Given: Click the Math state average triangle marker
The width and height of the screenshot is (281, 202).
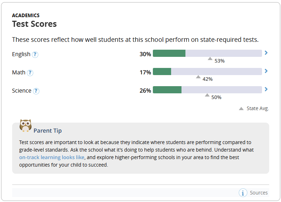Looking at the screenshot, I should [198, 77].
